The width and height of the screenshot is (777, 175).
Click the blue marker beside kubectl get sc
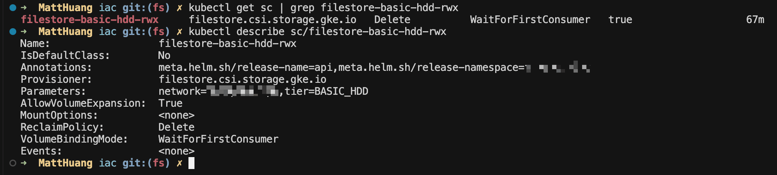[x=13, y=7]
